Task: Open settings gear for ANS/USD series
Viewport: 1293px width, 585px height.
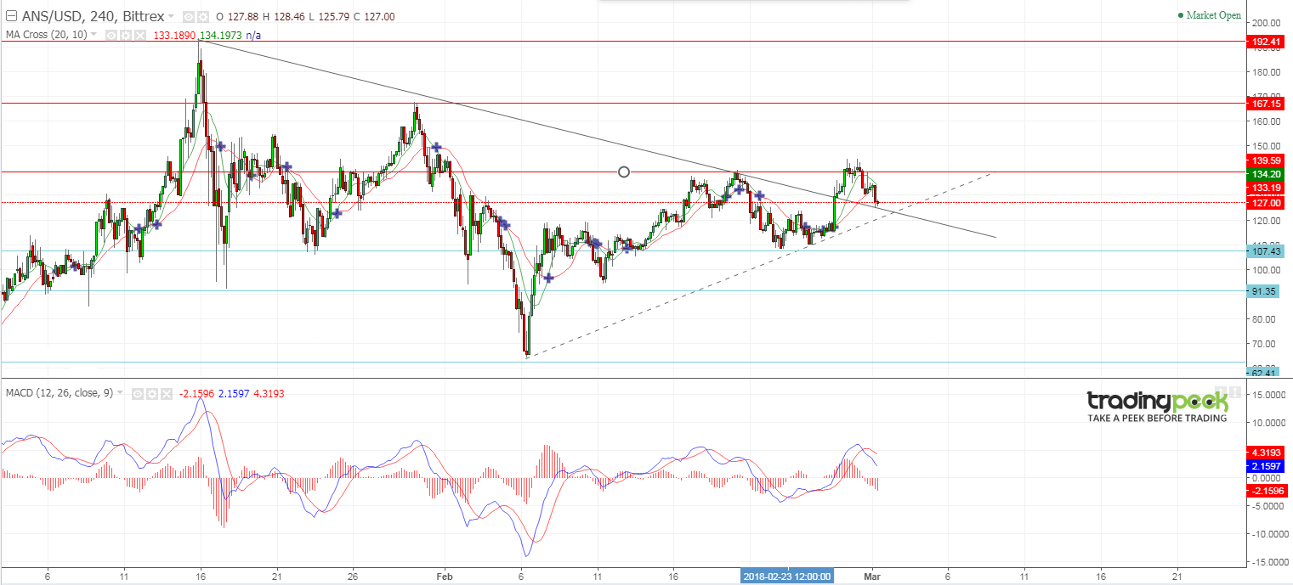Action: 202,17
